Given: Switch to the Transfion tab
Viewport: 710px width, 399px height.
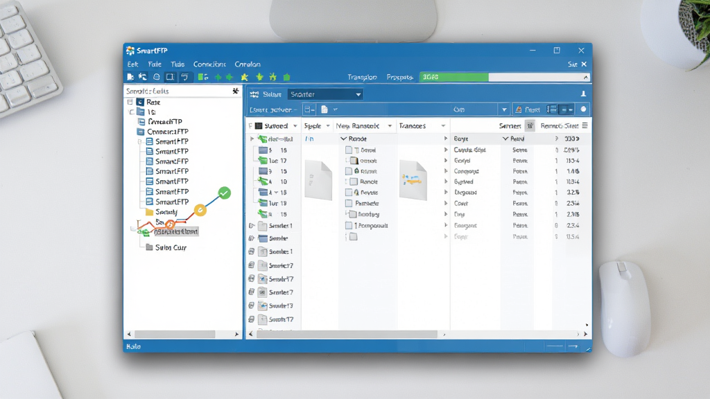Looking at the screenshot, I should tap(362, 78).
